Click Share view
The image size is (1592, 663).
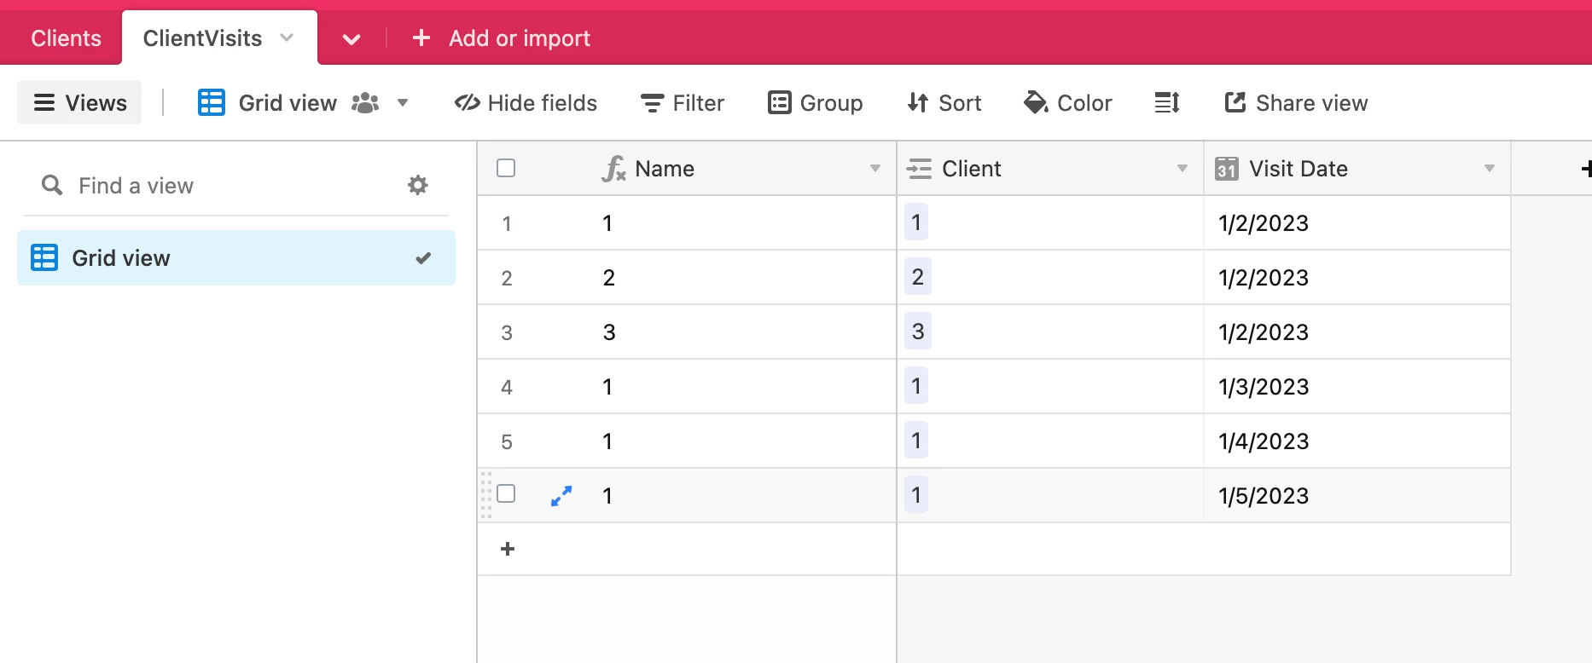point(1296,103)
